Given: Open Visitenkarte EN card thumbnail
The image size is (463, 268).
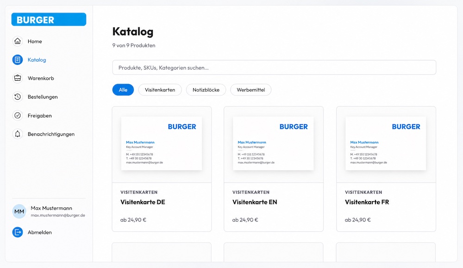Looking at the screenshot, I should click(273, 143).
